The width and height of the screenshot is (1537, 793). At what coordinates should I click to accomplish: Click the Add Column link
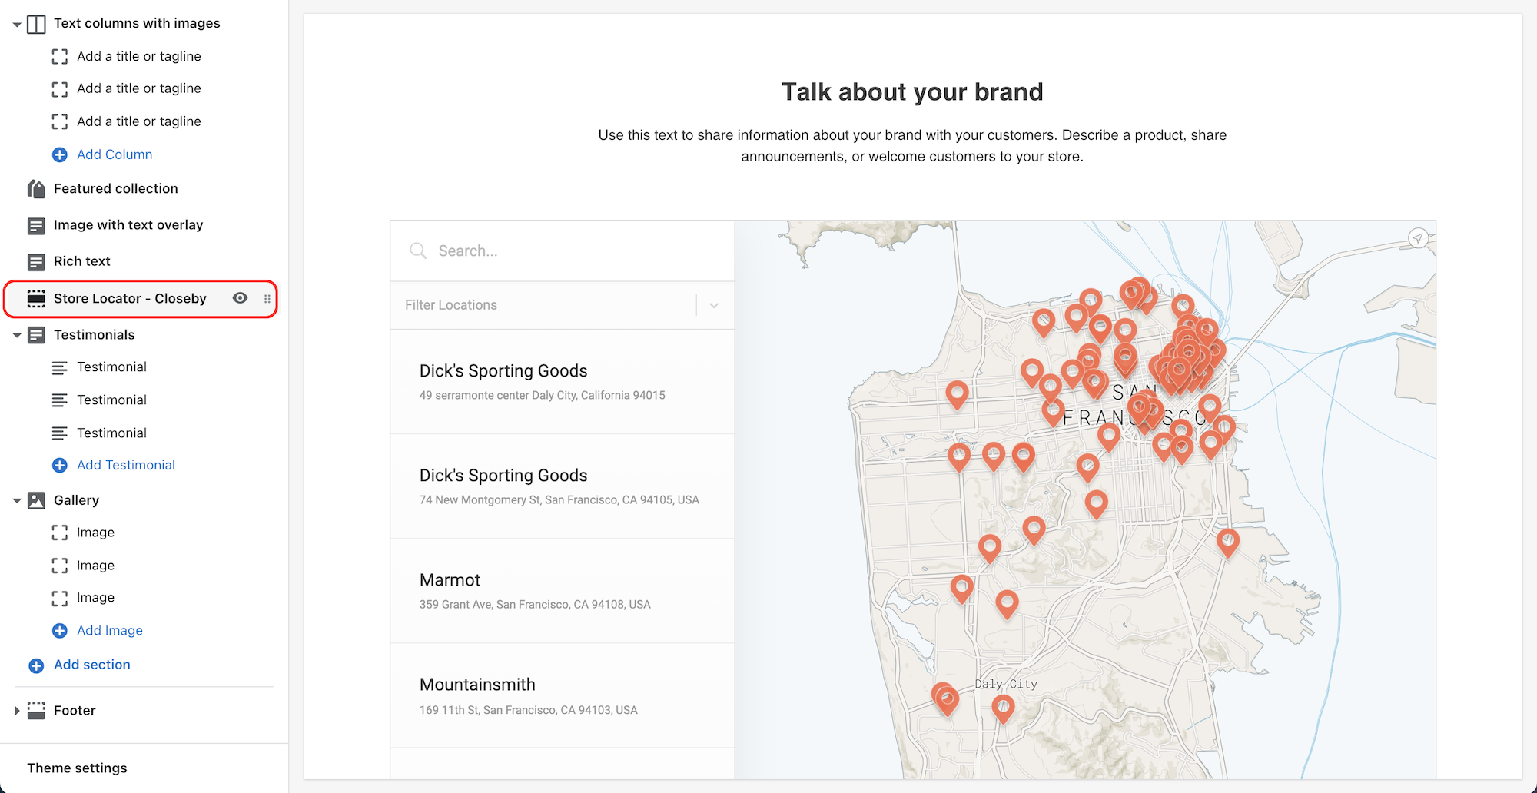tap(115, 154)
